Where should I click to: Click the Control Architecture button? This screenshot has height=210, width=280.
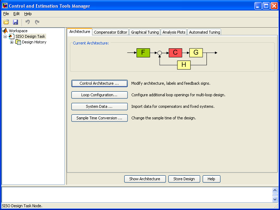99,83
